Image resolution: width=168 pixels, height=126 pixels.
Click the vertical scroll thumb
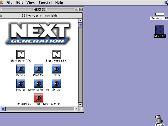pyautogui.click(x=80, y=25)
